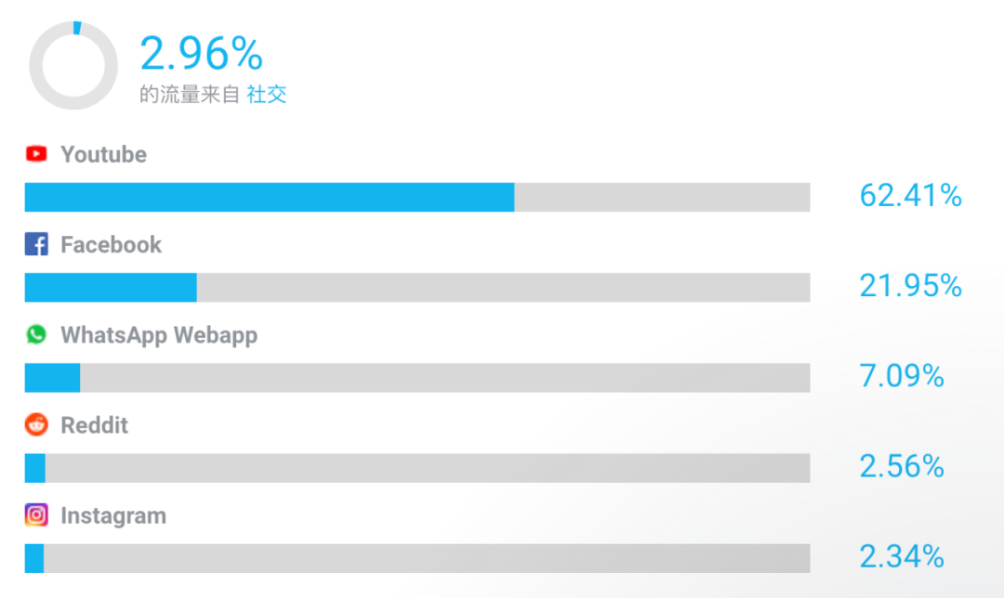Image resolution: width=1004 pixels, height=598 pixels.
Task: Select the Facebook label text
Action: point(112,245)
